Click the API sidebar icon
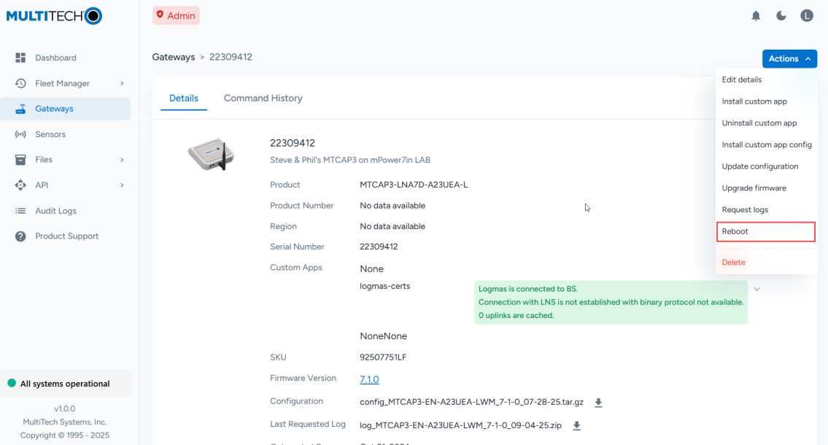Image resolution: width=828 pixels, height=445 pixels. tap(20, 185)
